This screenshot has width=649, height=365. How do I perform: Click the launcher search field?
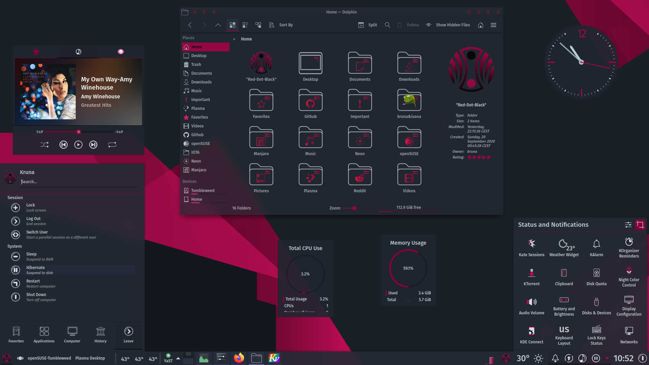tap(79, 182)
